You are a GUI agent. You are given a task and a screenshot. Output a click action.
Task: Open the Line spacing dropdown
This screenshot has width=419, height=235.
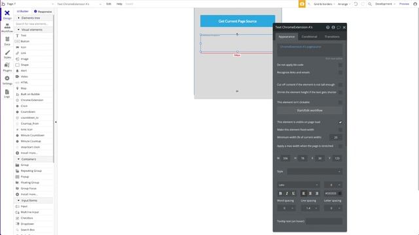point(310,208)
